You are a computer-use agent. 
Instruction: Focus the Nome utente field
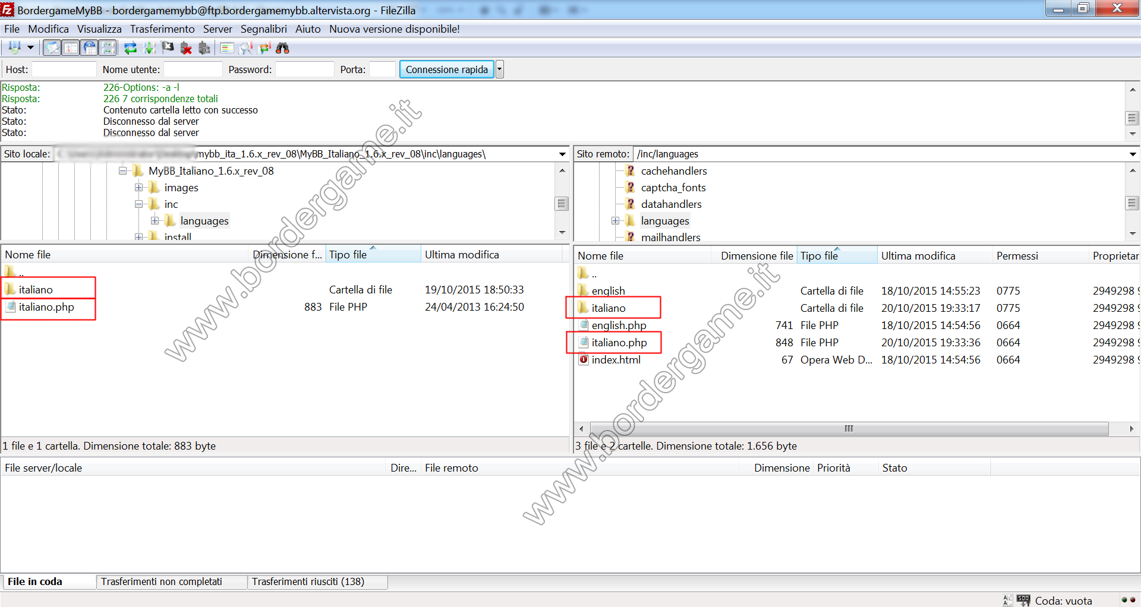pyautogui.click(x=193, y=69)
